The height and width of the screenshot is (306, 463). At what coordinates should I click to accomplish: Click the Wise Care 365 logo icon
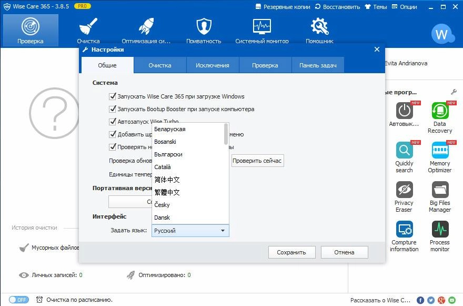[7, 6]
